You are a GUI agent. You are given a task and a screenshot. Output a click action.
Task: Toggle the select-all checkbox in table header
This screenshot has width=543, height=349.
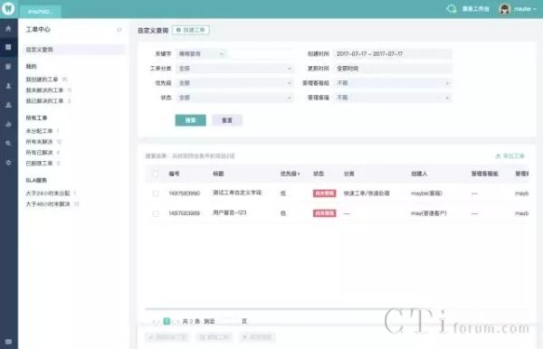(x=156, y=174)
